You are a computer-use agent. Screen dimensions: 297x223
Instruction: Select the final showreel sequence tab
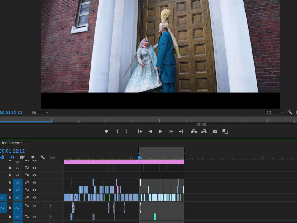12,143
